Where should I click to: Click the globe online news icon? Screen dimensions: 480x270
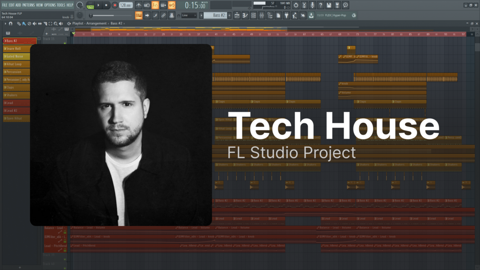tap(354, 15)
